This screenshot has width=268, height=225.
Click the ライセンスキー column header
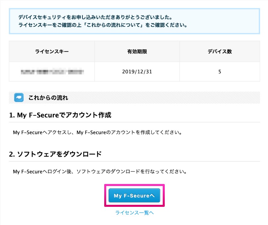52,52
